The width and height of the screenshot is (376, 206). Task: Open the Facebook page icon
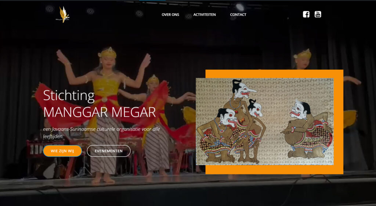click(306, 14)
